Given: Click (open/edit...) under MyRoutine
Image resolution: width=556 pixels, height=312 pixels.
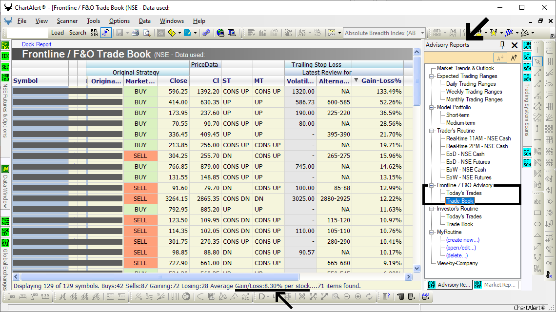Looking at the screenshot, I should coord(461,248).
